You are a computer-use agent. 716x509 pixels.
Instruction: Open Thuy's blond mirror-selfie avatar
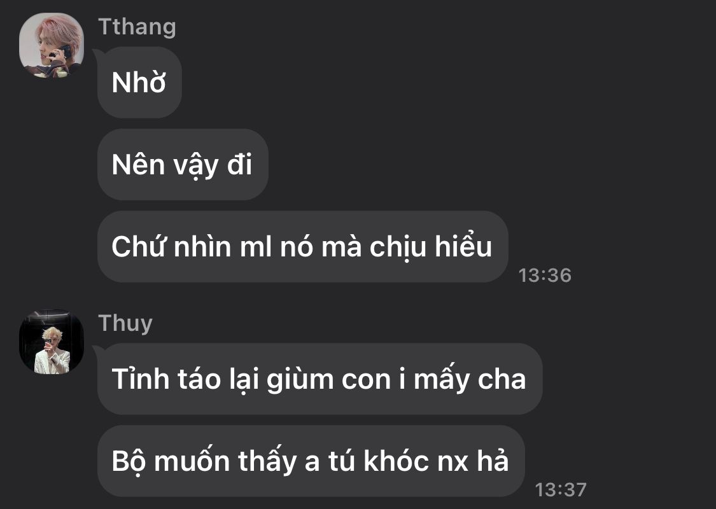(x=52, y=342)
